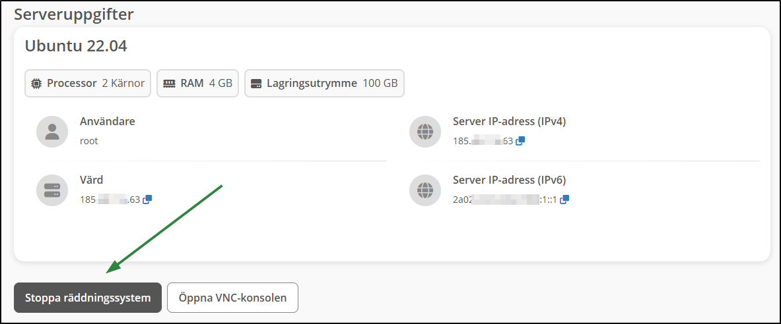This screenshot has width=781, height=324.
Task: Click the 100 GB storage value
Action: point(380,84)
